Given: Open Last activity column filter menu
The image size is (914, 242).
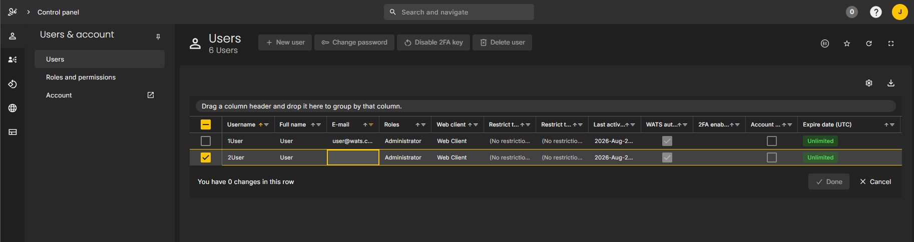Looking at the screenshot, I should 633,124.
